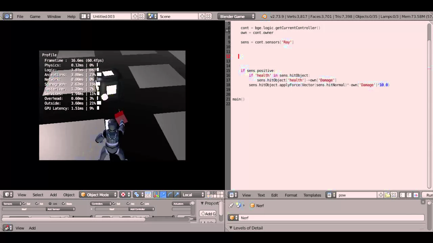
Task: Click the Blender logo icon
Action: 264,16
